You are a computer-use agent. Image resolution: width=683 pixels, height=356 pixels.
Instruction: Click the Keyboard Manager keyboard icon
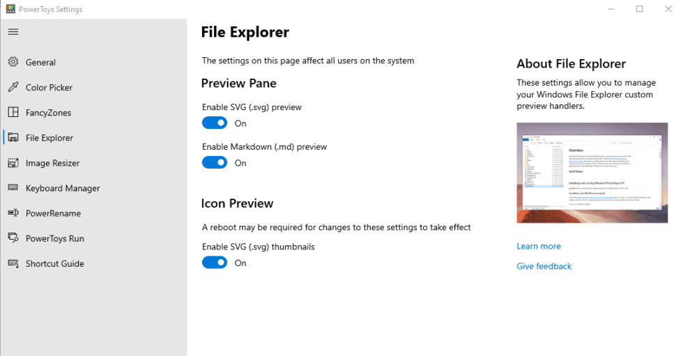tap(13, 187)
